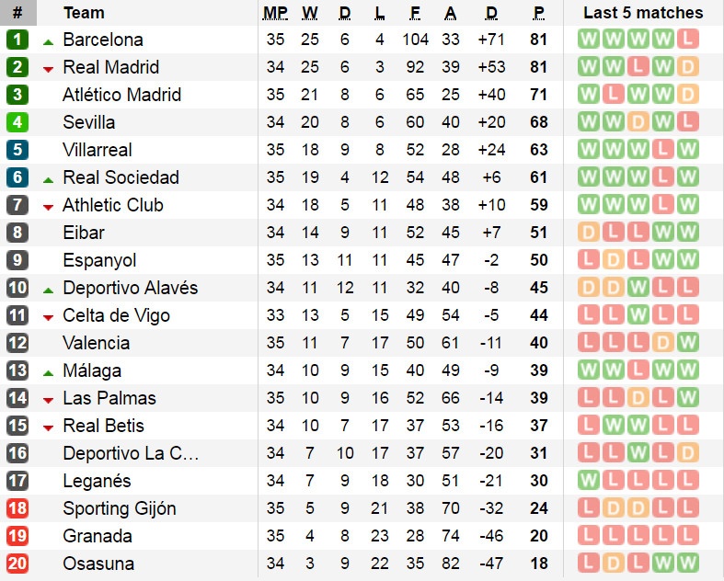Click Sevilla's points value 68
Image resolution: width=724 pixels, height=581 pixels.
(x=538, y=122)
